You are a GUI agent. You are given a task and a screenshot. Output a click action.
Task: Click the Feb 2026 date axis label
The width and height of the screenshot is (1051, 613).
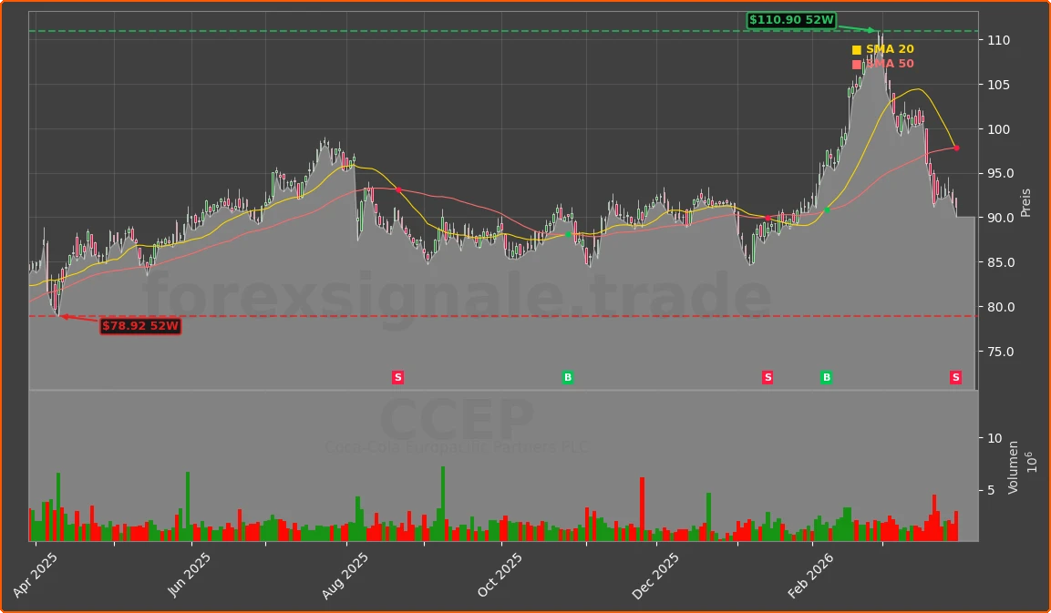(810, 576)
